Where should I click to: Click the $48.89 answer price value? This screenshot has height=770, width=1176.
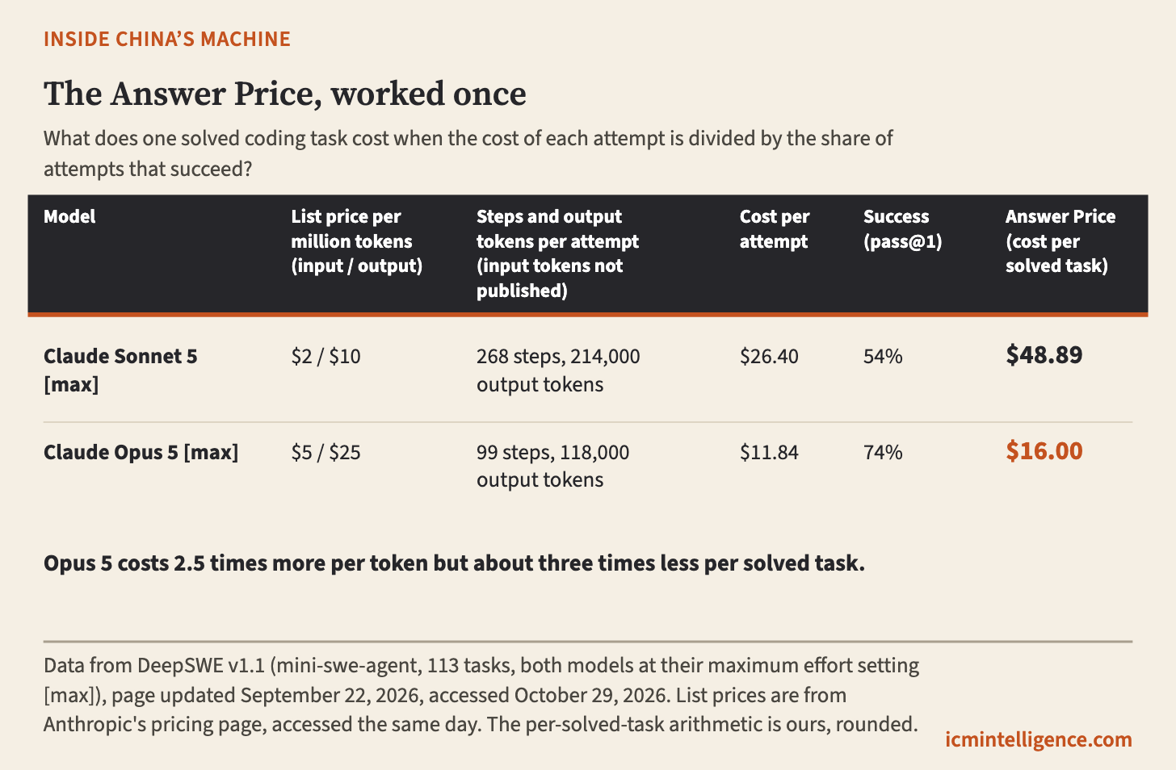[x=1044, y=355]
